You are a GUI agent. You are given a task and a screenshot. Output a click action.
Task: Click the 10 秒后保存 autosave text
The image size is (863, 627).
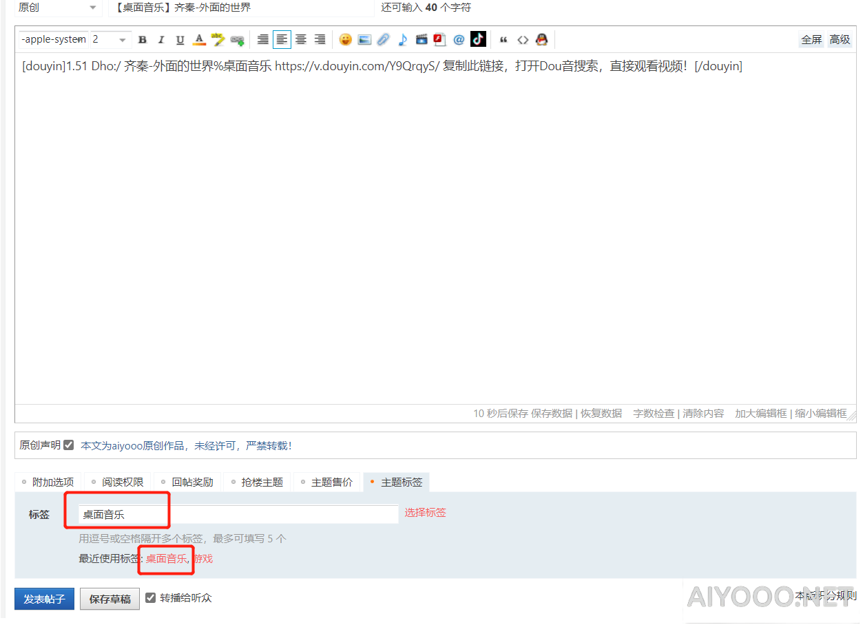[x=501, y=414]
